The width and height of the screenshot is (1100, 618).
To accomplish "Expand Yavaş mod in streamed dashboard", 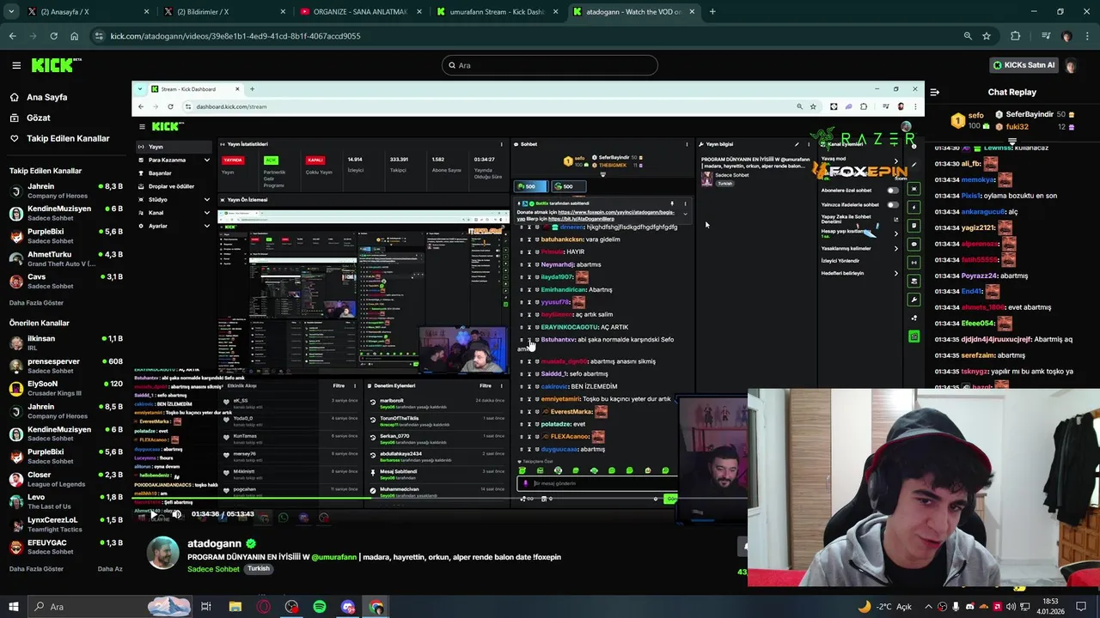I will (895, 161).
